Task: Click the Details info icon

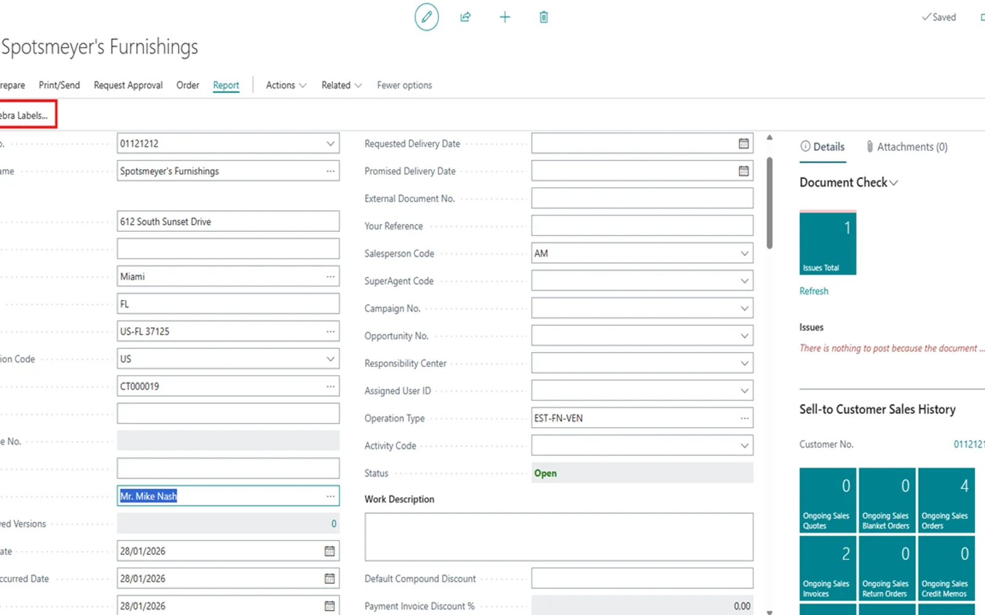Action: (x=805, y=146)
